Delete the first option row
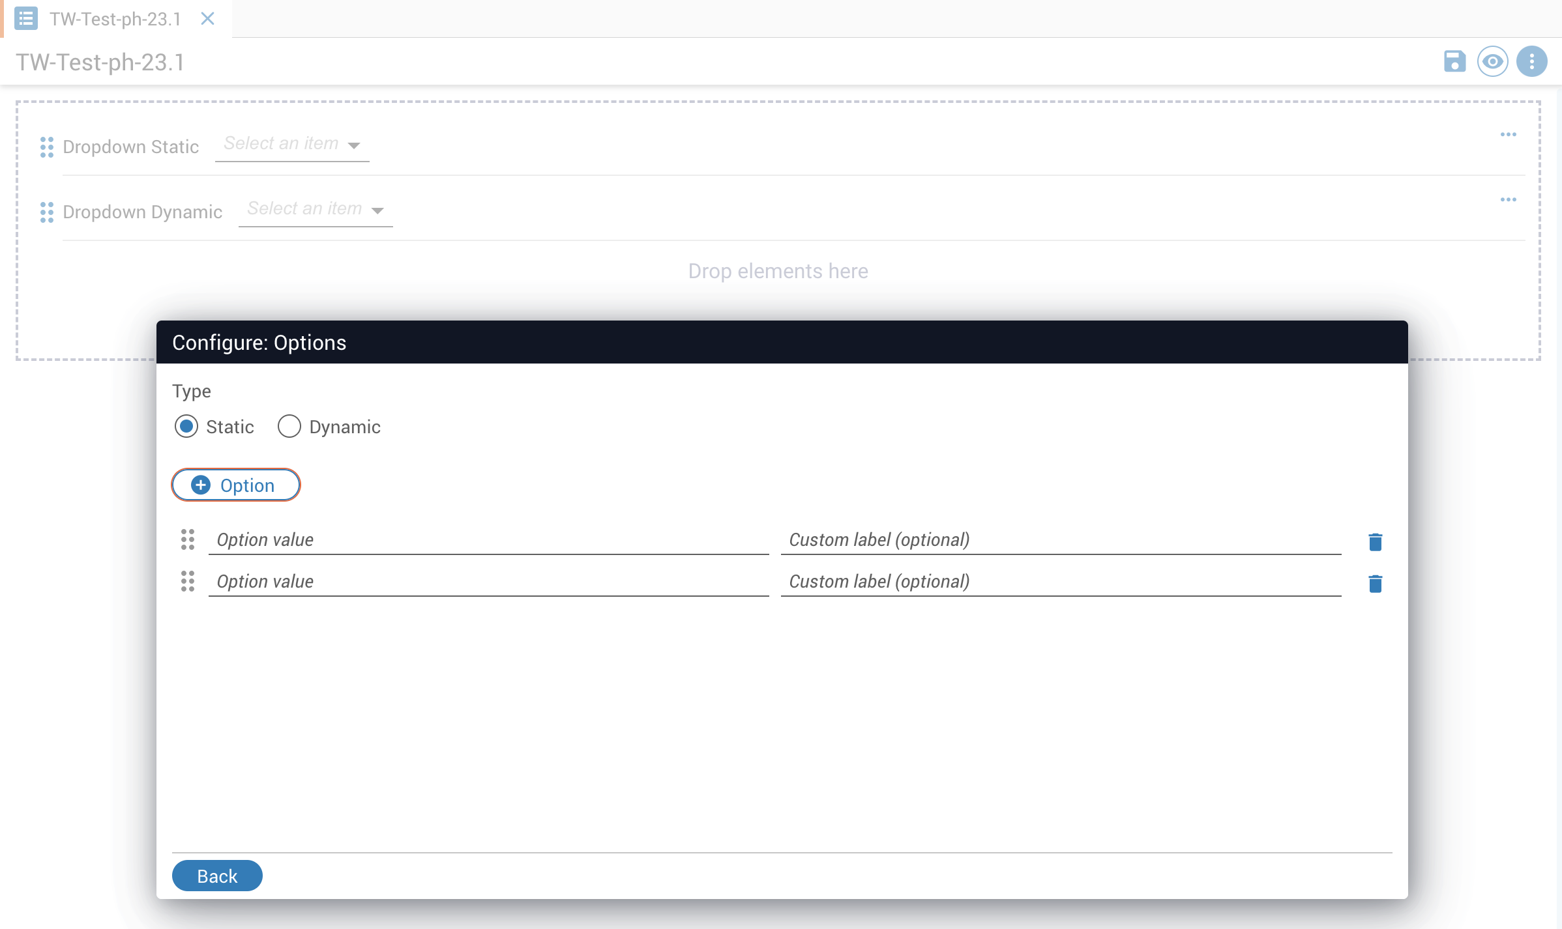The width and height of the screenshot is (1562, 929). click(x=1375, y=542)
